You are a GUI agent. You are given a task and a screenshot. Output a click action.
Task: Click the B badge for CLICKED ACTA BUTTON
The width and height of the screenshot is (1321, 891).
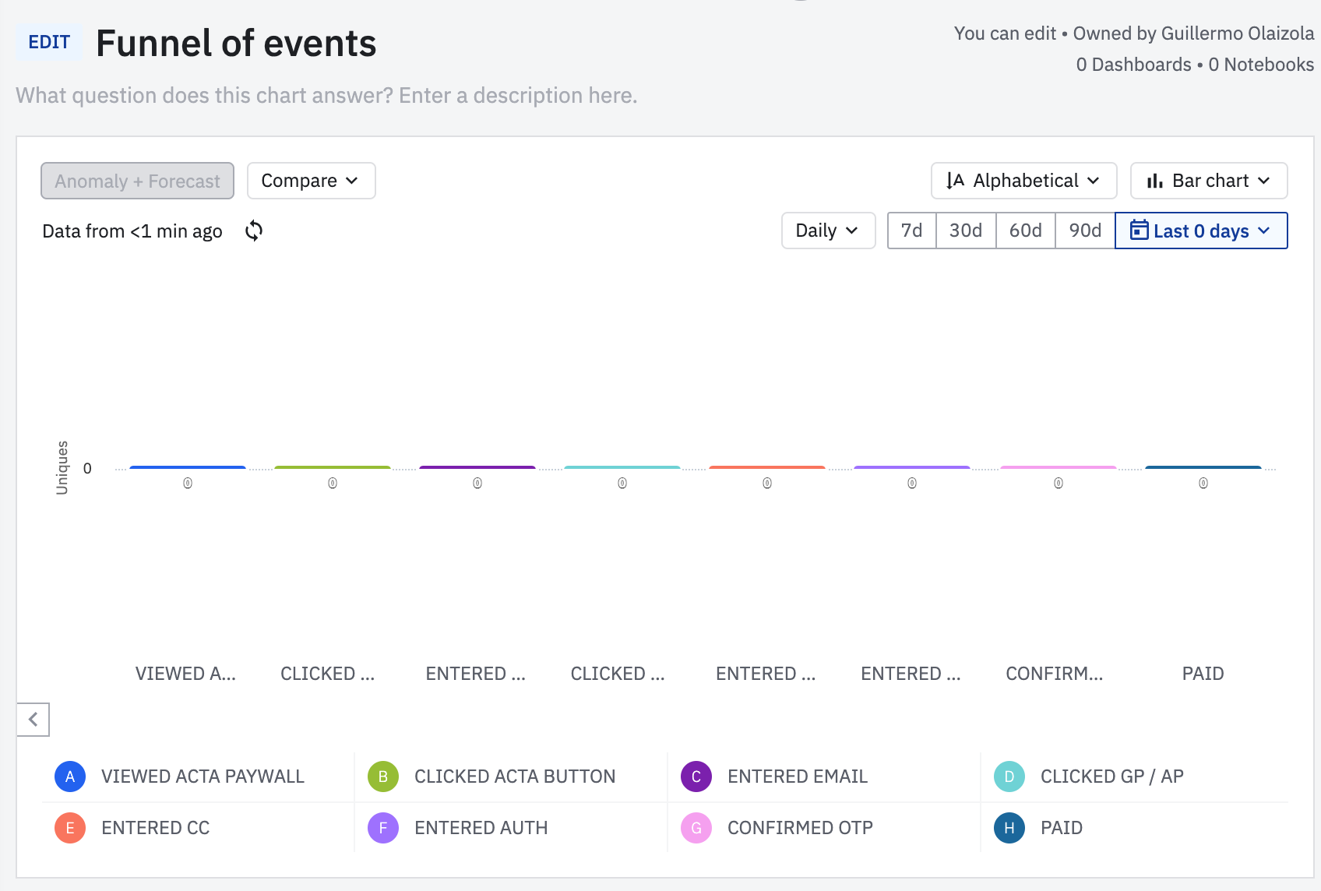(383, 777)
